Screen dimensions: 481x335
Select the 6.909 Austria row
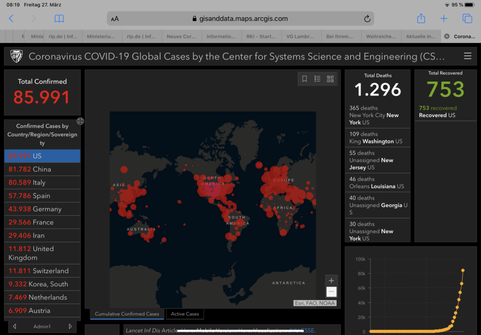pyautogui.click(x=42, y=311)
